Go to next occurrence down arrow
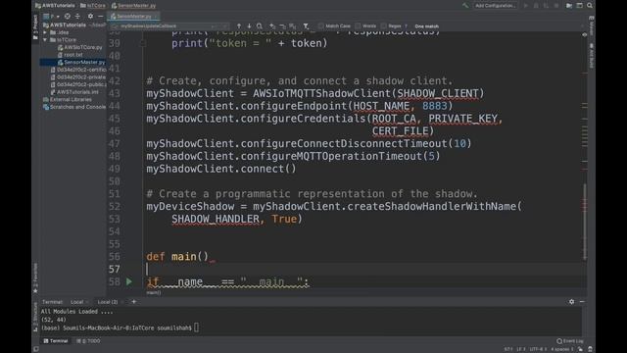Viewport: 627px width, 353px height. point(249,26)
